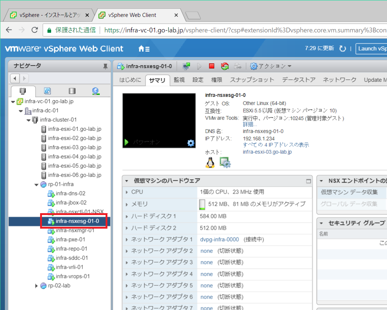Viewport: 387px width, 310px height.
Task: Open a new browser tab
Action: tap(193, 15)
